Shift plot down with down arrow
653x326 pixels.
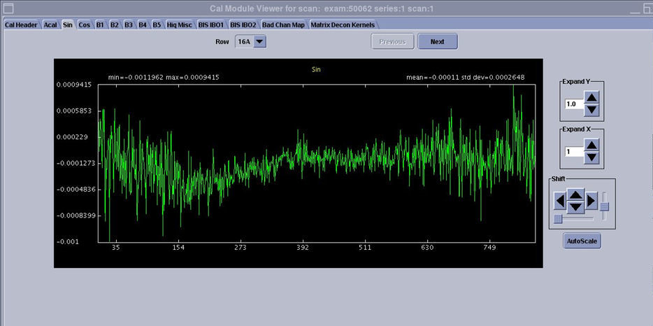[575, 208]
